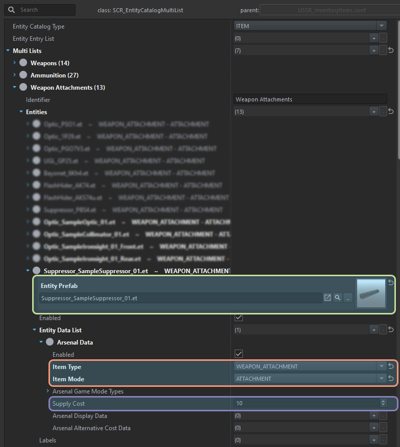Click the suppressor prefab preview thumbnail

[371, 293]
